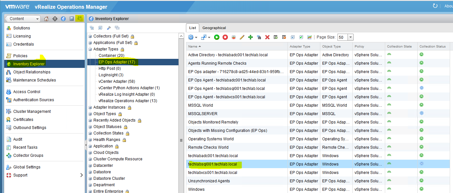Viewport: 453px width, 193px height.
Task: Click the deselect icon above the inventory tree
Action: (100, 28)
